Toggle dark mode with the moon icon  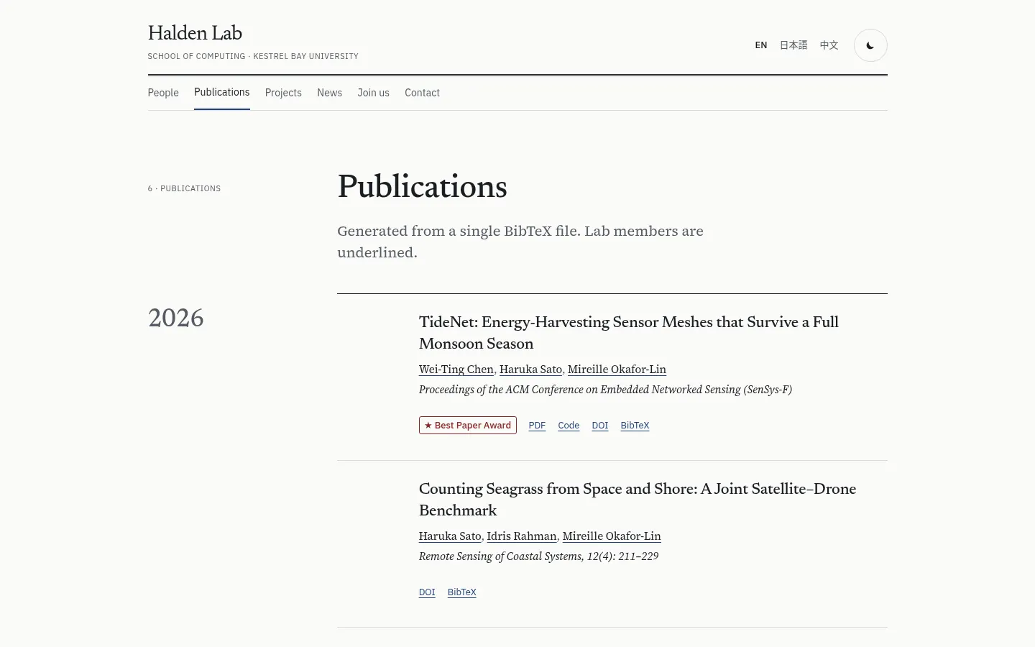870,45
